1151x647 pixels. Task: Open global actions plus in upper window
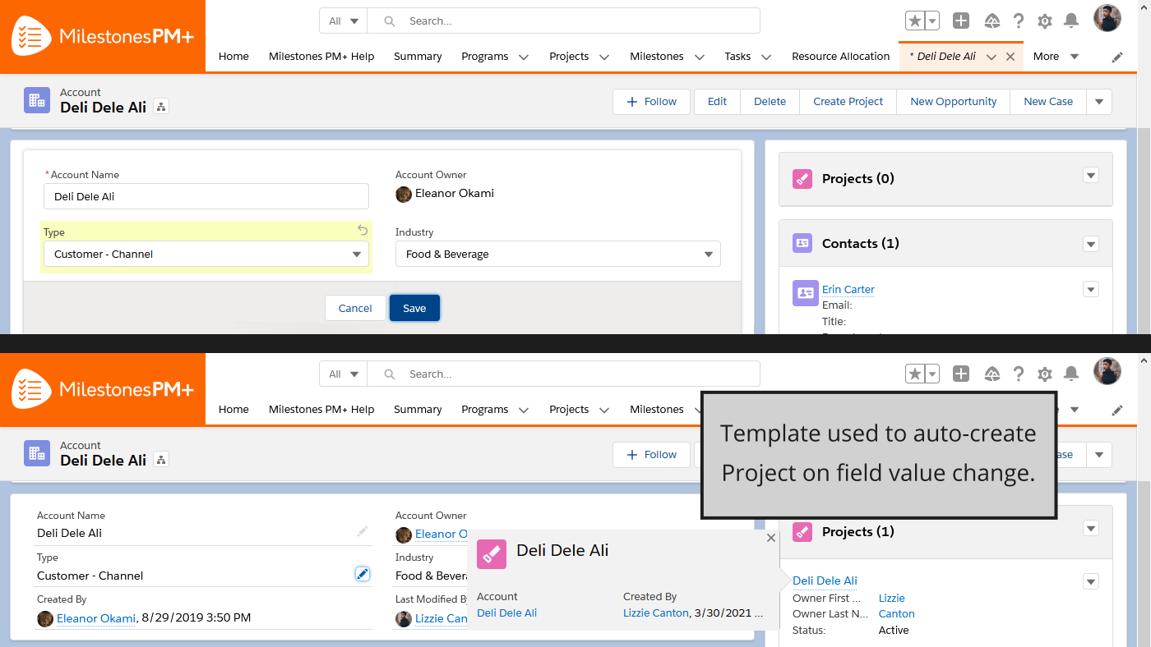(x=961, y=21)
